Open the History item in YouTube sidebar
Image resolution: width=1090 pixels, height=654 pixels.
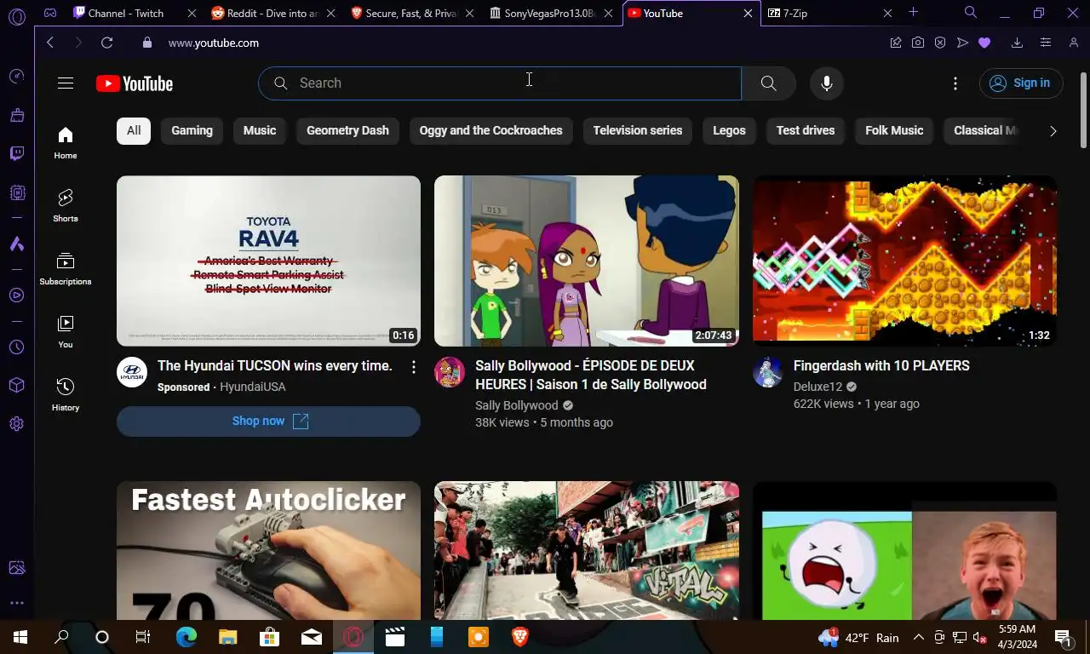point(66,394)
